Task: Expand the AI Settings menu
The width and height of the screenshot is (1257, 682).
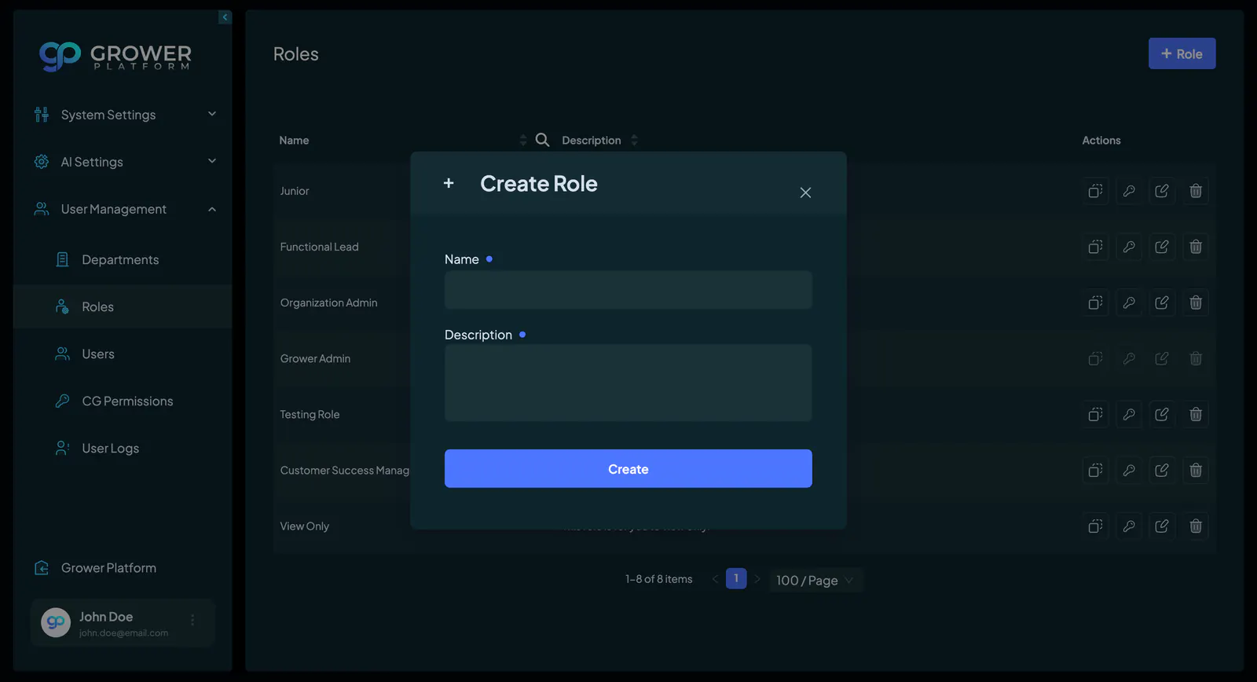Action: click(x=126, y=162)
